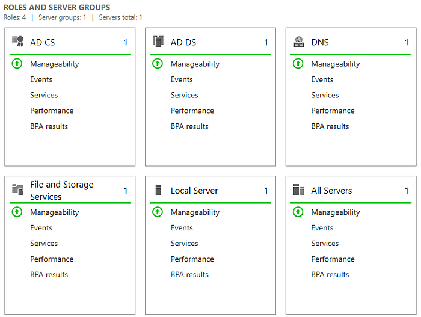The width and height of the screenshot is (421, 317).
Task: View Performance for AD CS
Action: (52, 111)
